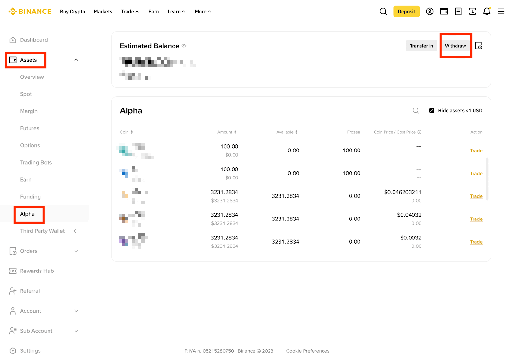Click the Frozen column header
Image resolution: width=514 pixels, height=363 pixels.
(353, 132)
